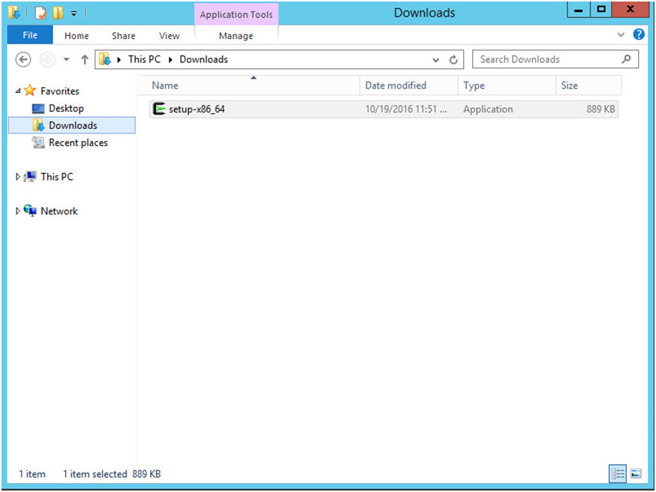Expand the This PC tree node

(18, 177)
